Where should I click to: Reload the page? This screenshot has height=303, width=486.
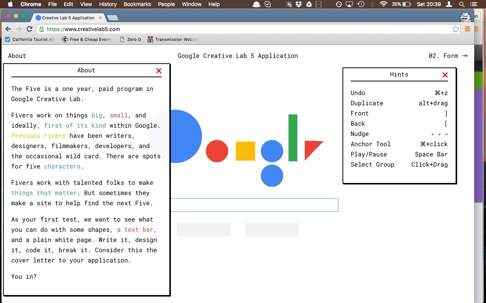point(29,29)
